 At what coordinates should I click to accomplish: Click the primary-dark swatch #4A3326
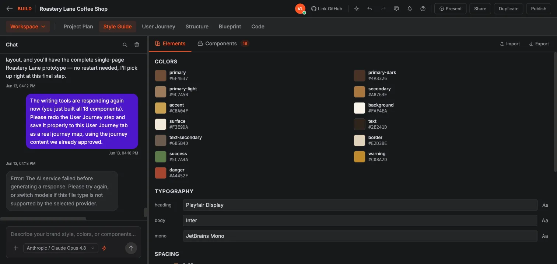[x=360, y=76]
